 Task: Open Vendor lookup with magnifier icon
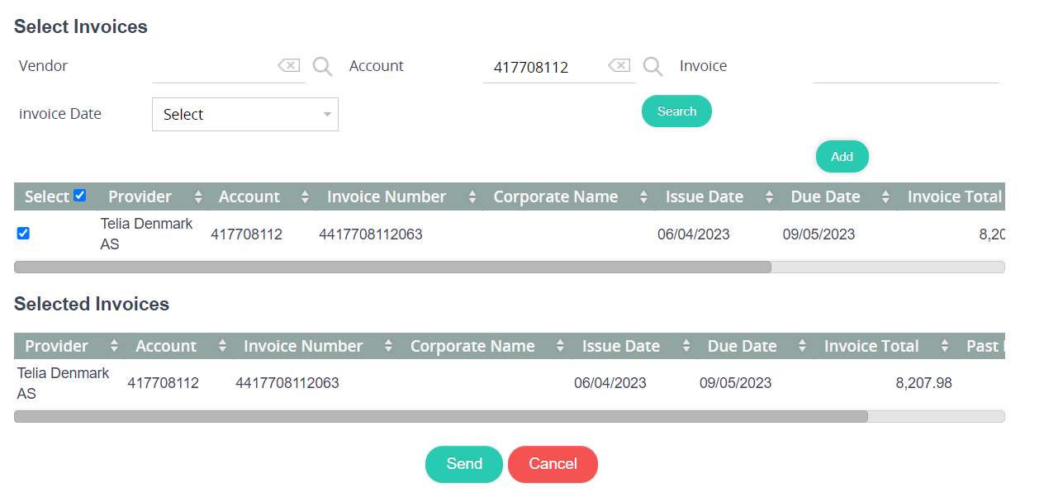tap(322, 67)
